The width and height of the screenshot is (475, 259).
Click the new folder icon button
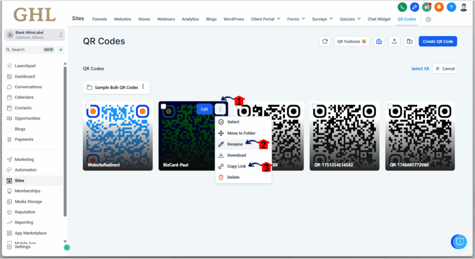point(410,41)
